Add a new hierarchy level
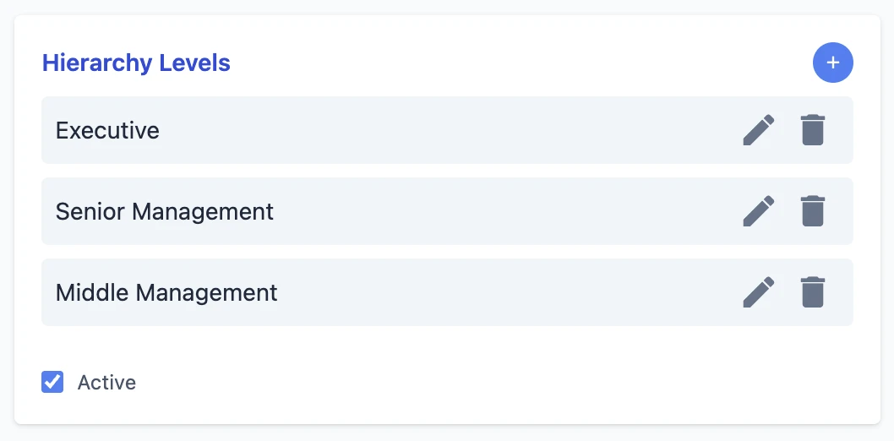The height and width of the screenshot is (441, 894). coord(833,63)
